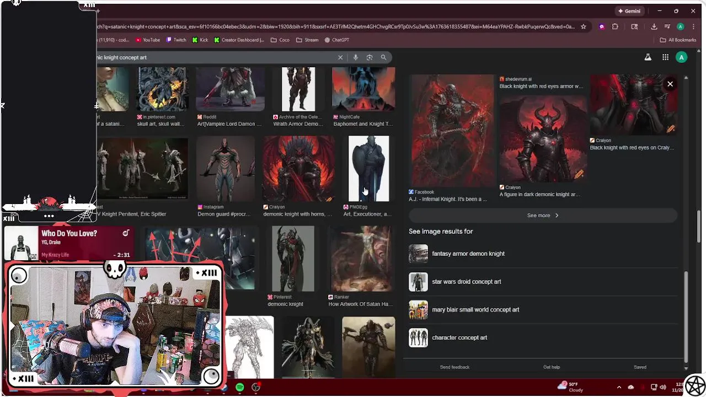706x397 pixels.
Task: Open the Chrome profile avatar in toolbar
Action: click(681, 26)
